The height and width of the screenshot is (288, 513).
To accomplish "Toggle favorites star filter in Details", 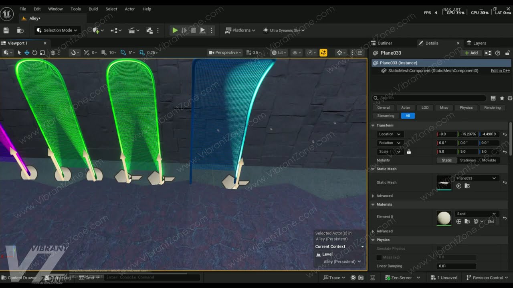I will (x=502, y=98).
